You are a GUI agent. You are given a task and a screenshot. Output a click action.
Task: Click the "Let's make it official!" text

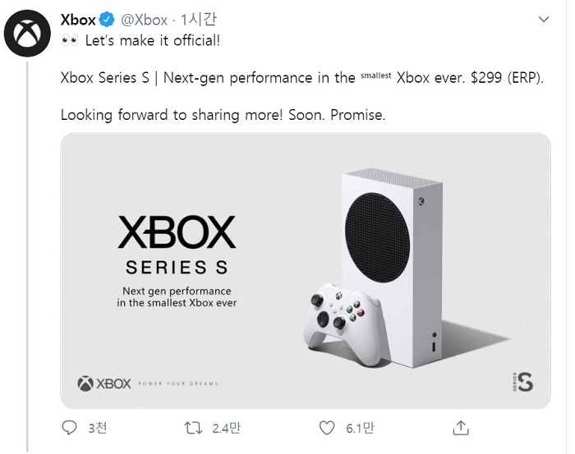tap(153, 40)
